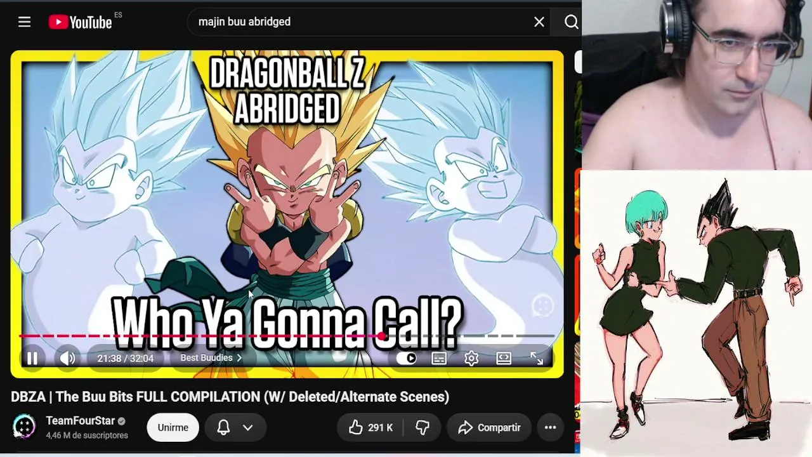Image resolution: width=812 pixels, height=457 pixels.
Task: Open more actions three-dot menu
Action: [550, 428]
